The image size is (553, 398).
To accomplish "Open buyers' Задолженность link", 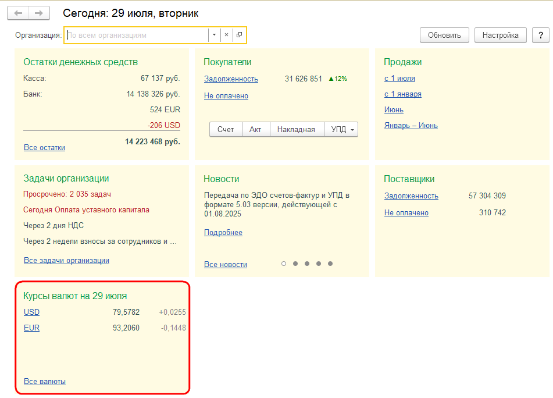I will [231, 79].
